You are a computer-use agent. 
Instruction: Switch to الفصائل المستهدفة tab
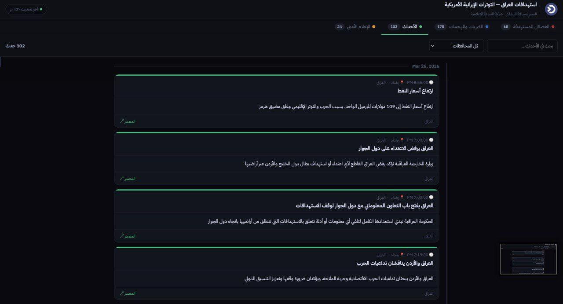coord(531,27)
